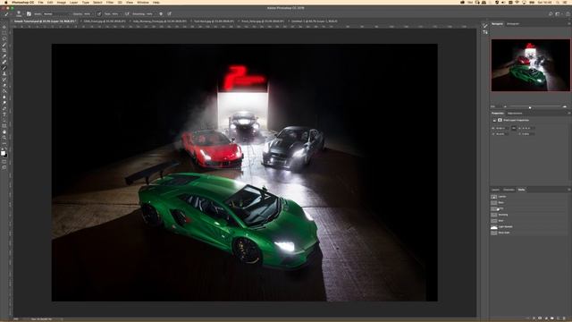Click the Apple menu logo
This screenshot has width=572, height=322.
(6, 2)
